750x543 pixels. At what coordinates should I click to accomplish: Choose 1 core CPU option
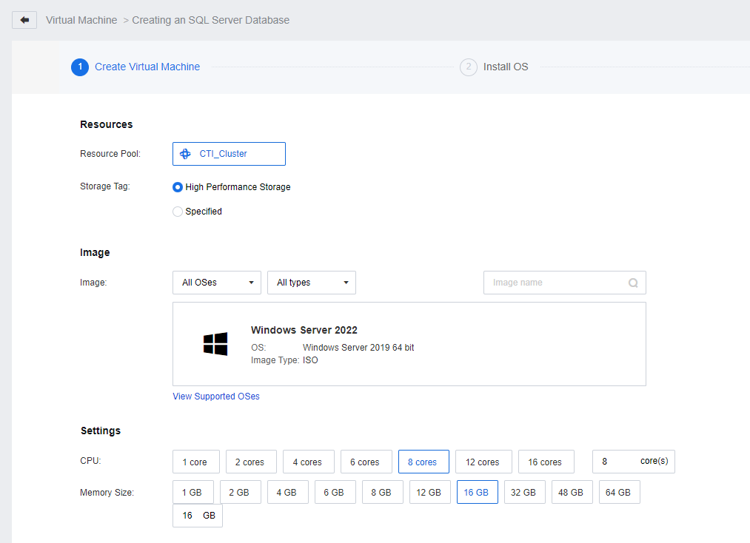[x=196, y=462]
